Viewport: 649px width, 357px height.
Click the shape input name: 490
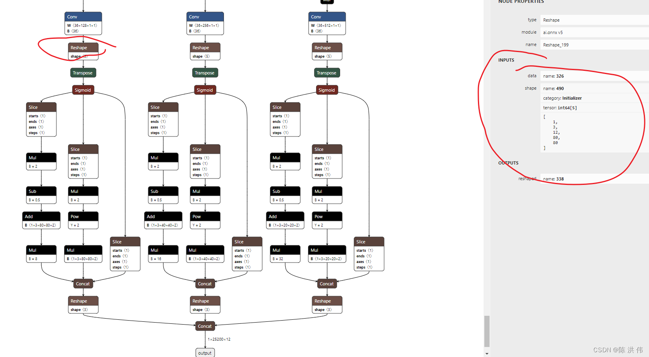[x=595, y=88]
